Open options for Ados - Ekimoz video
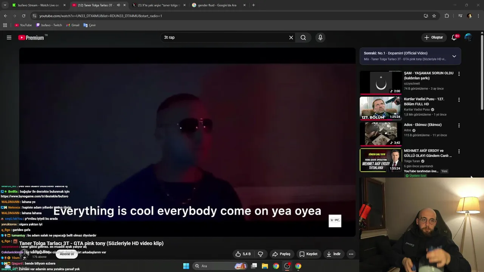The height and width of the screenshot is (272, 484). 459,125
